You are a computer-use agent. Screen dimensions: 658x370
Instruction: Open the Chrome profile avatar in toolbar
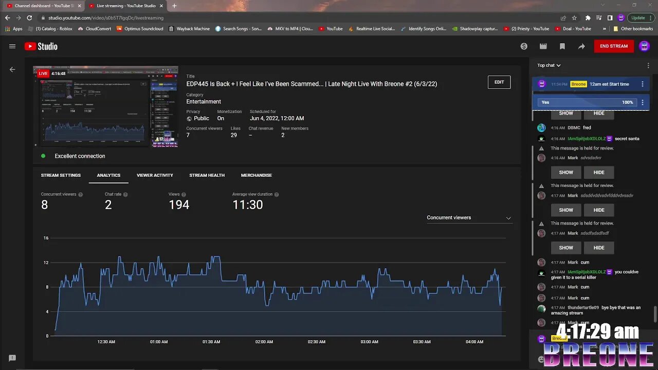[x=621, y=17]
